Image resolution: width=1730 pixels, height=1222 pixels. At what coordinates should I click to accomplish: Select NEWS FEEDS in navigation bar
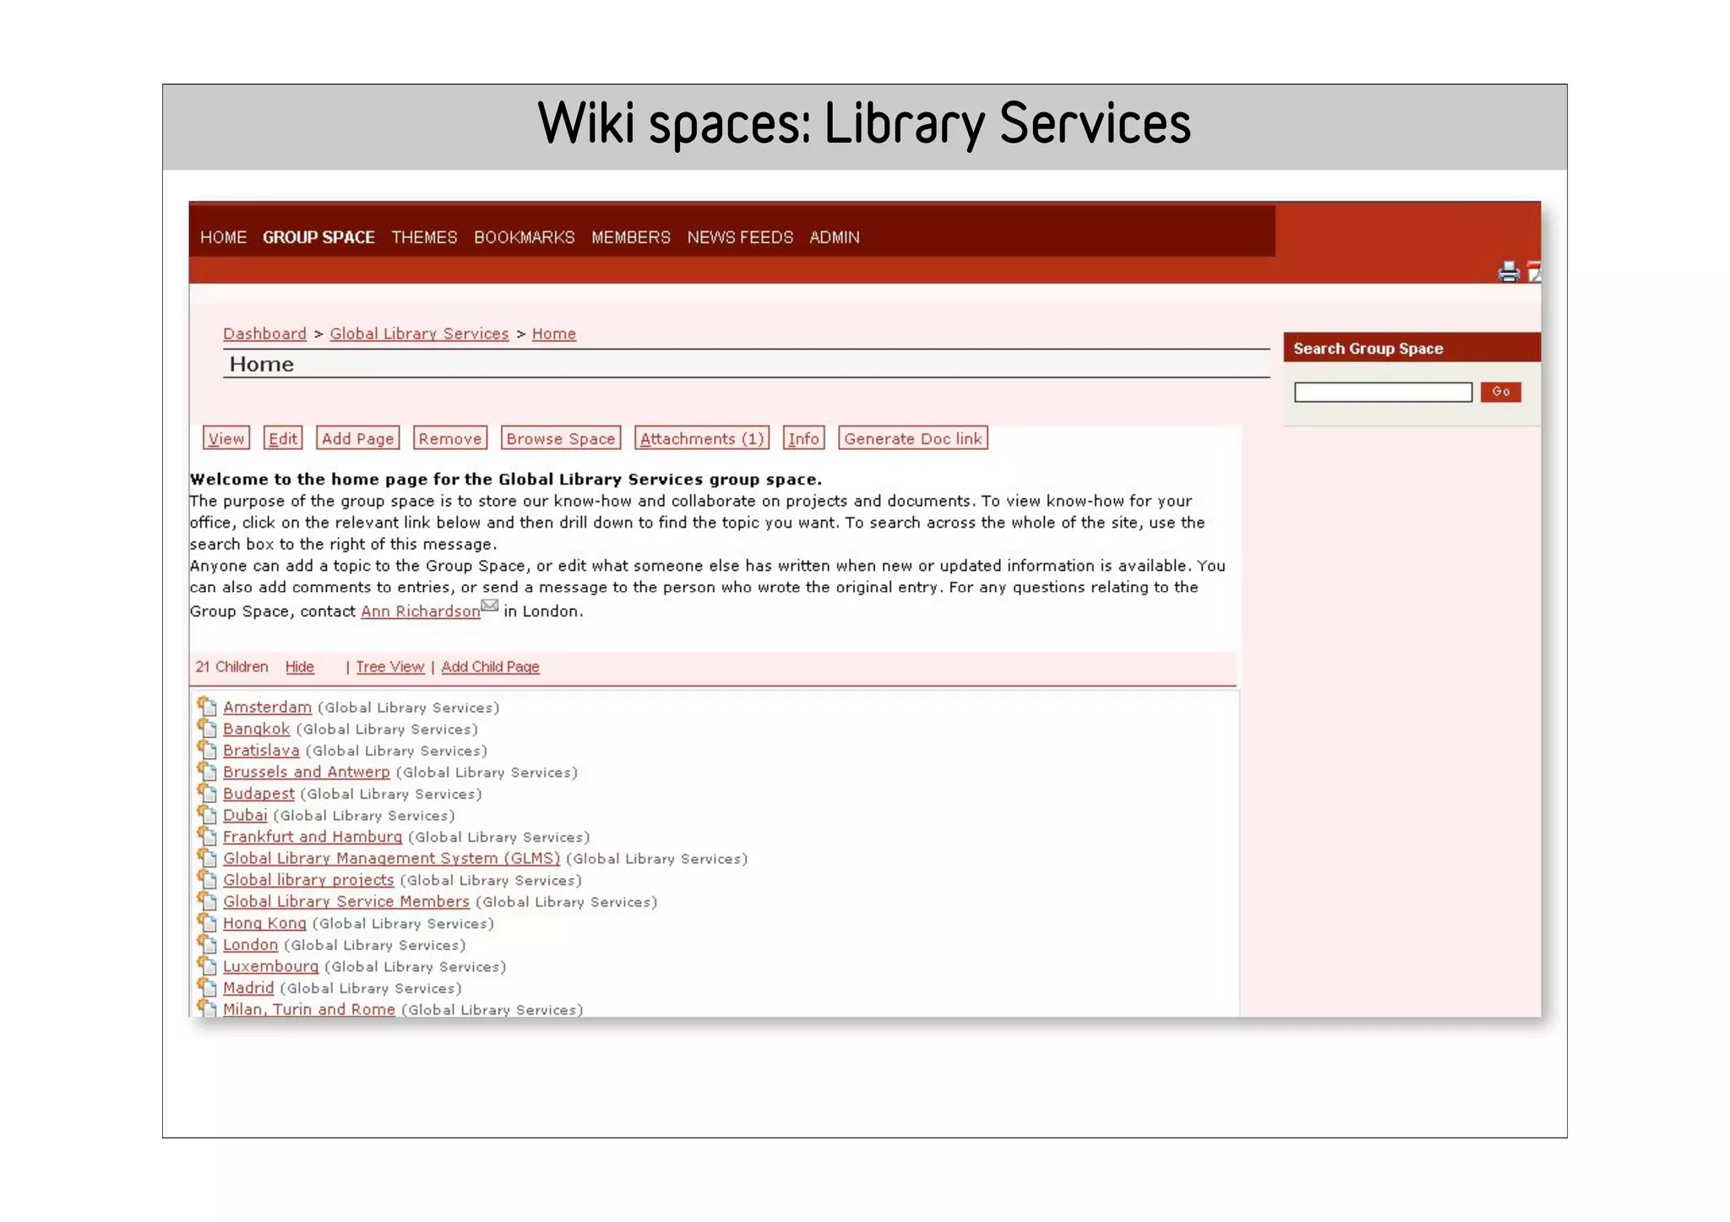tap(740, 237)
